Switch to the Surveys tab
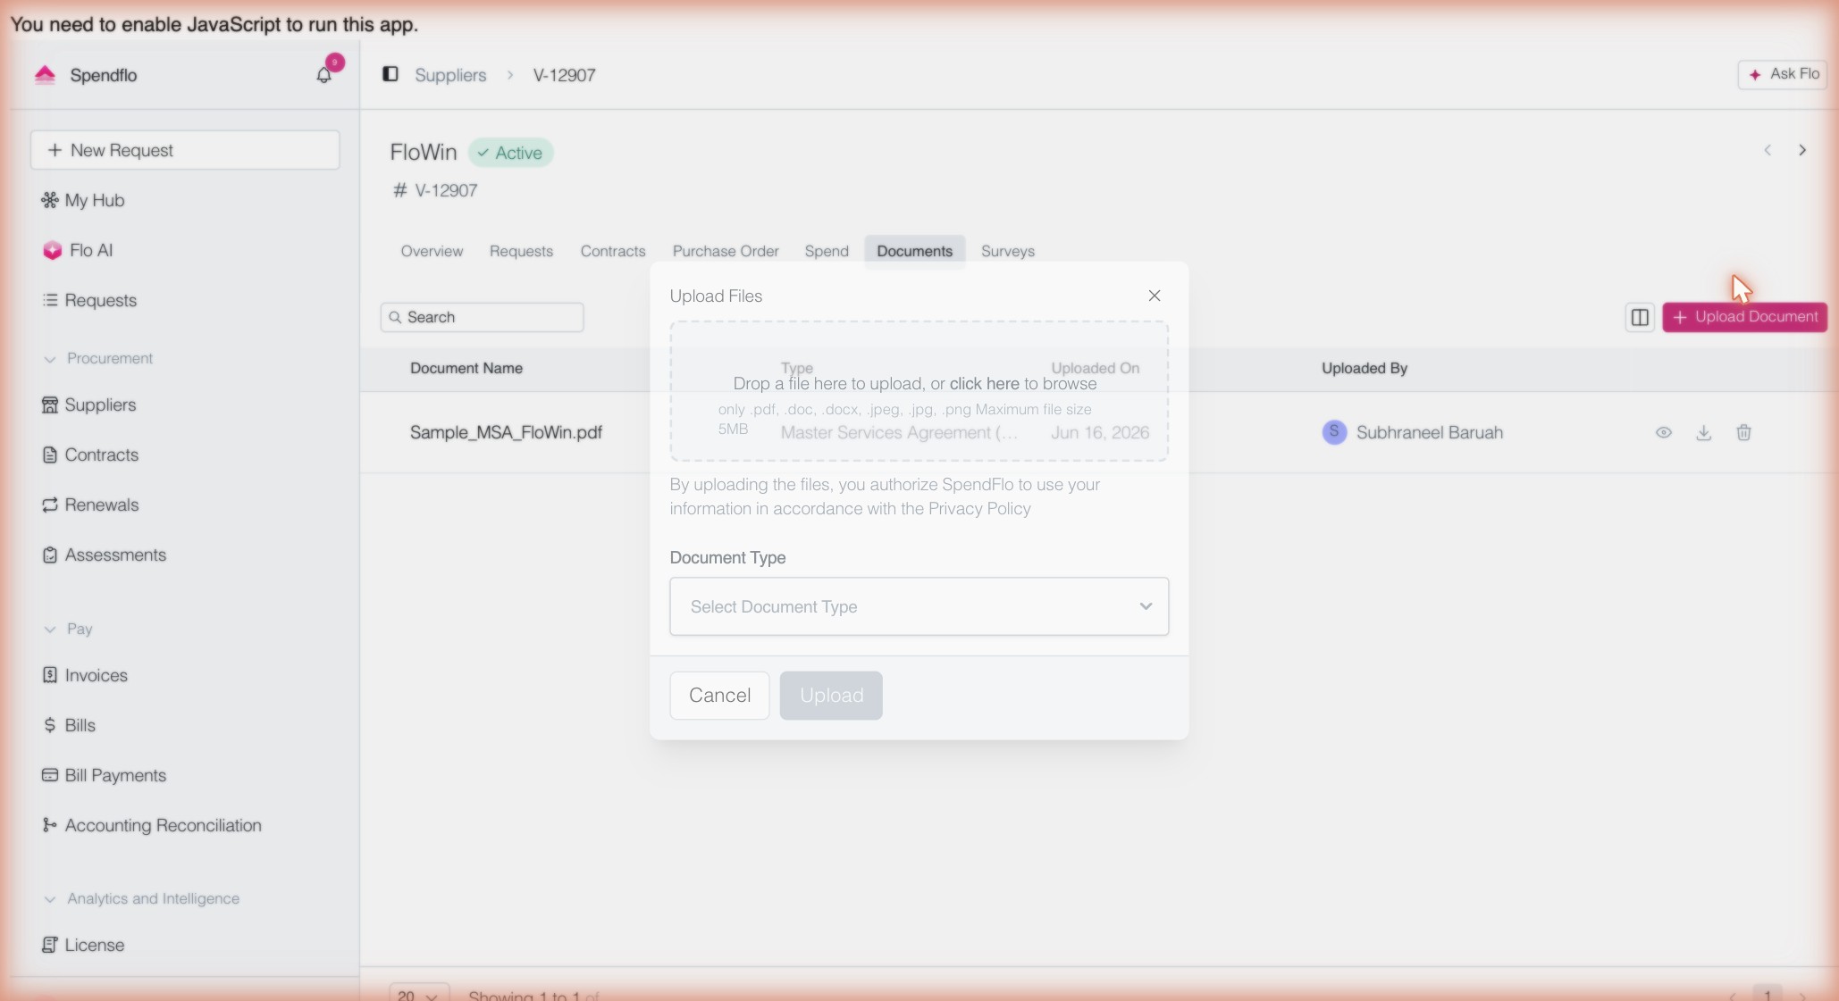The image size is (1839, 1001). coord(1007,251)
